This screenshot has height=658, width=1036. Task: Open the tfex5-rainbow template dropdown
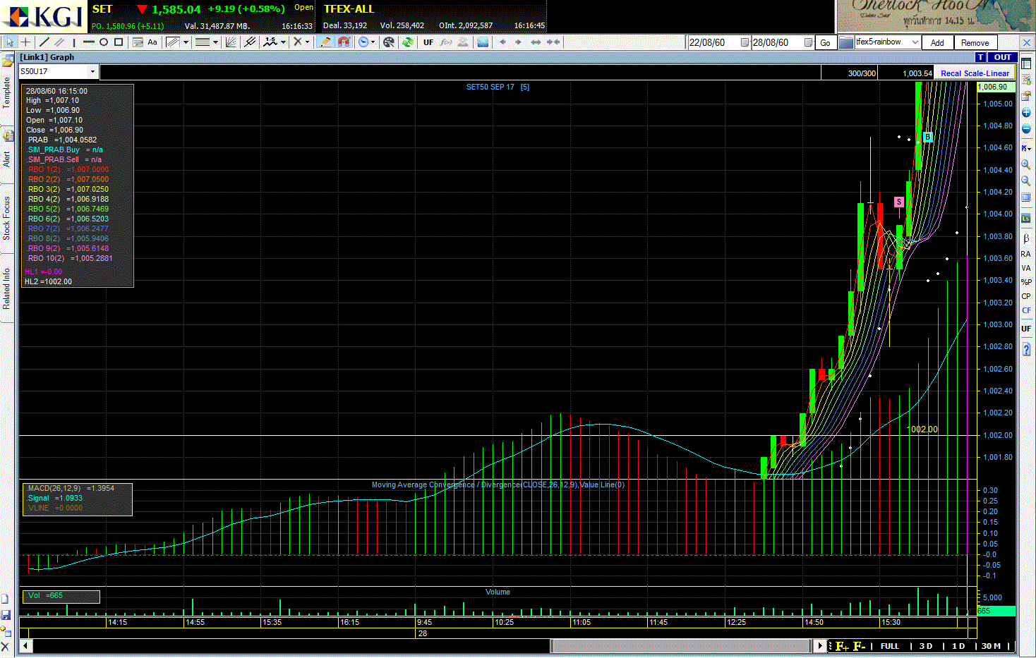point(915,42)
